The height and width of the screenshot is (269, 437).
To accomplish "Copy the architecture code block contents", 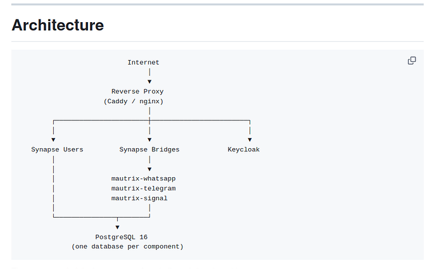I will 412,60.
